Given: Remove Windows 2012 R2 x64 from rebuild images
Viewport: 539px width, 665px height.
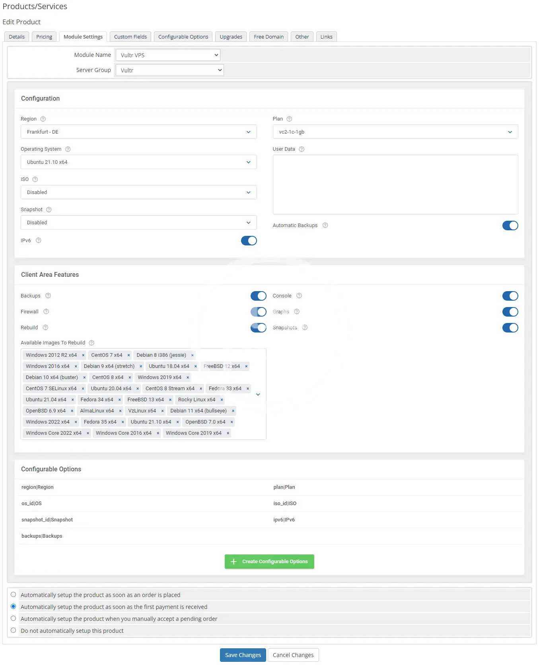Looking at the screenshot, I should pos(83,355).
